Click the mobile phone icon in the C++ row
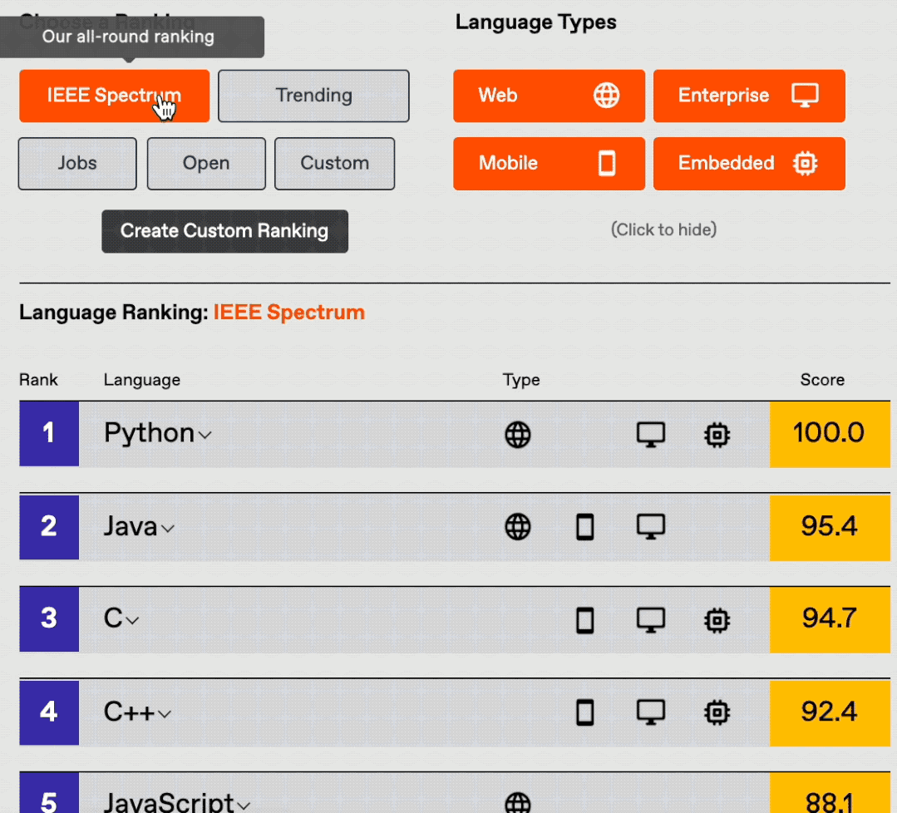Viewport: 897px width, 813px height. coord(585,712)
